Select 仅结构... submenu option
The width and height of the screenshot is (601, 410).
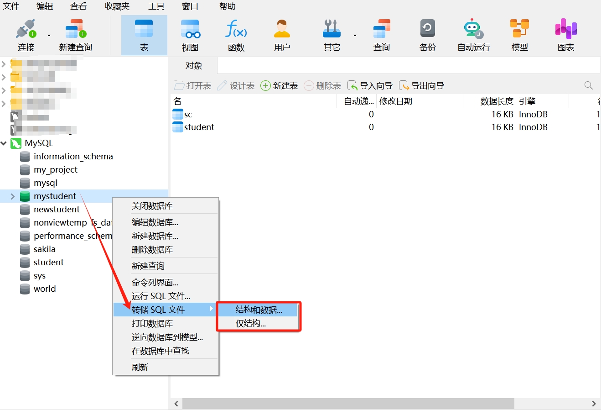coord(250,324)
